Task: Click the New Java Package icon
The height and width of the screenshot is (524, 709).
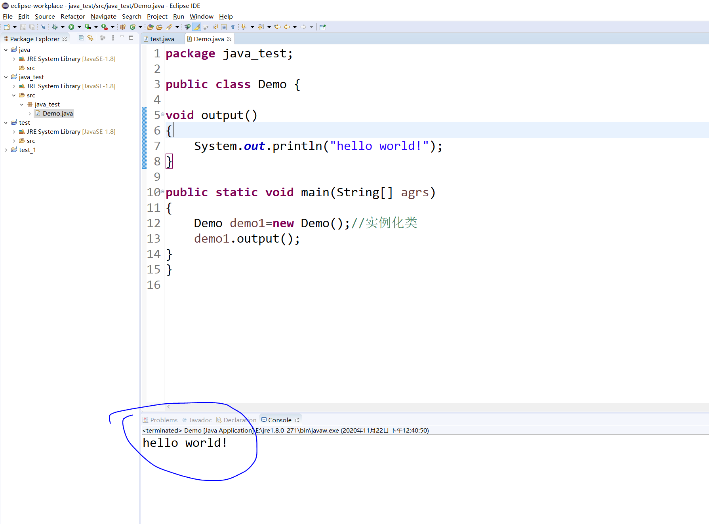Action: pyautogui.click(x=123, y=27)
